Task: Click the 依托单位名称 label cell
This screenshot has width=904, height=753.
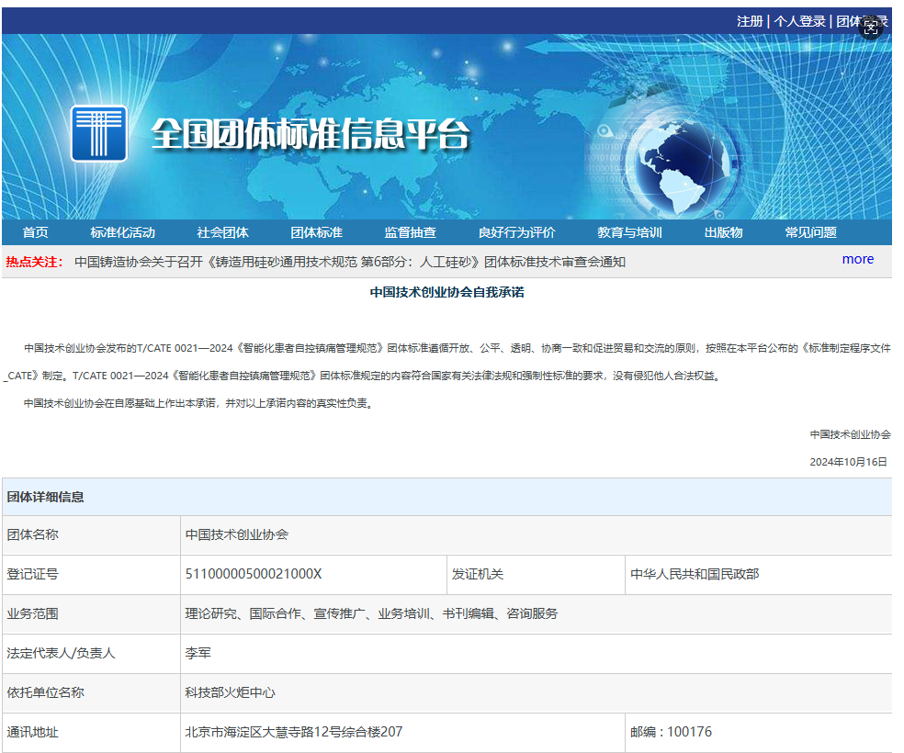Action: pyautogui.click(x=91, y=693)
